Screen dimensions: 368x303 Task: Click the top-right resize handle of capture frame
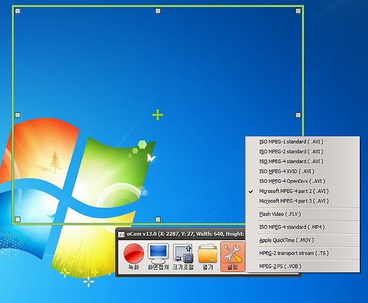tap(298, 11)
